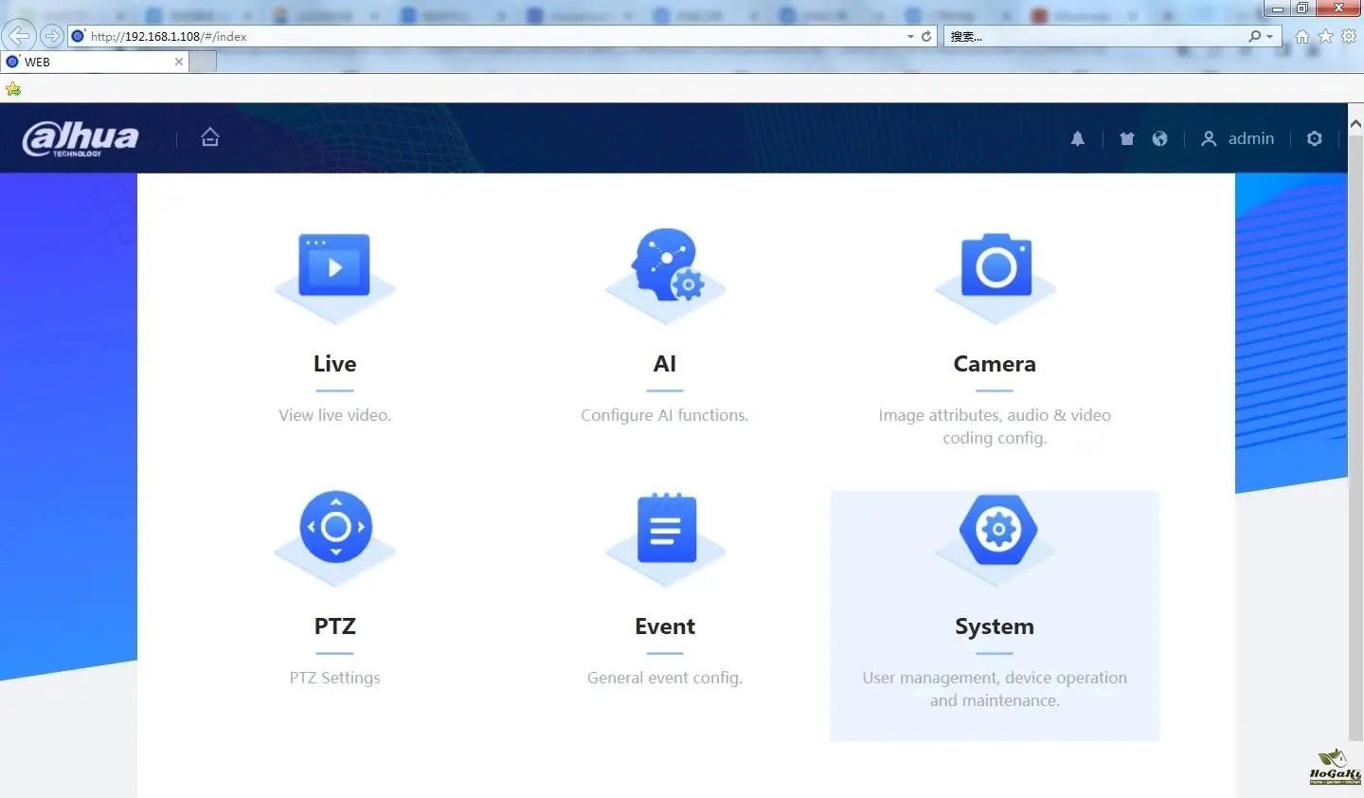Click the Event notepad icon
Viewport: 1364px width, 798px height.
[x=666, y=529]
